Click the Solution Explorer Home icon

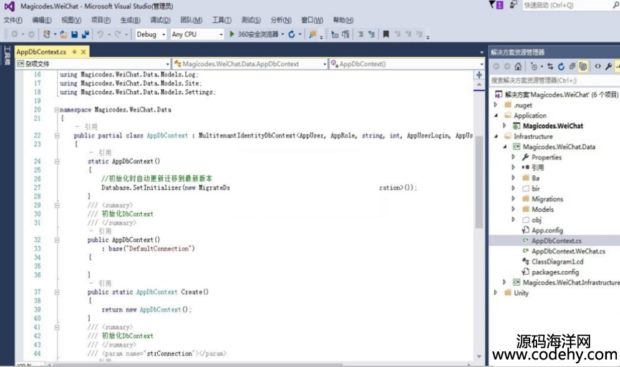pyautogui.click(x=518, y=66)
